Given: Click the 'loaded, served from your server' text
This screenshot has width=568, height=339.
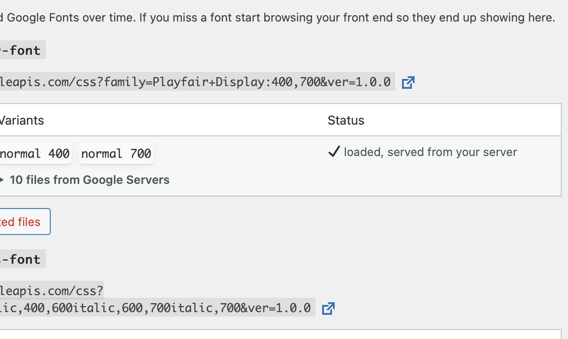Looking at the screenshot, I should [x=430, y=152].
